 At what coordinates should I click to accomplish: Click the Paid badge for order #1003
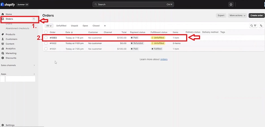[x=134, y=38]
